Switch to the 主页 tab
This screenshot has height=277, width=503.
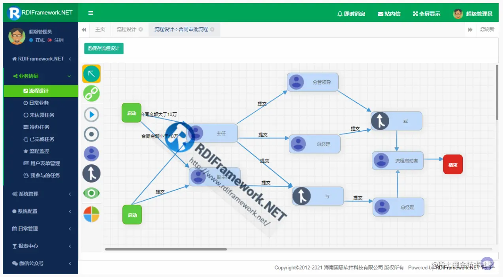100,29
